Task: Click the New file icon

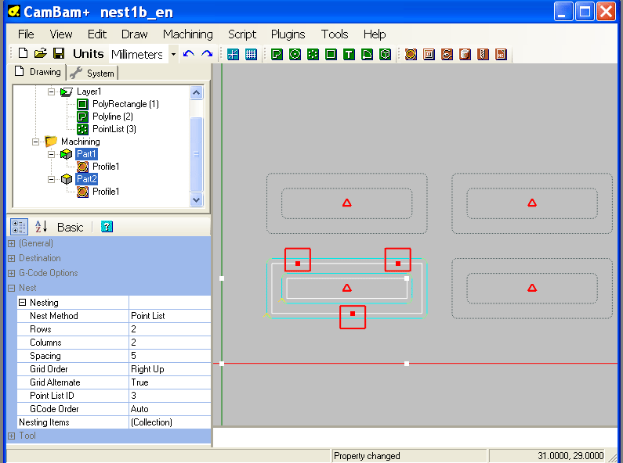Action: [23, 54]
